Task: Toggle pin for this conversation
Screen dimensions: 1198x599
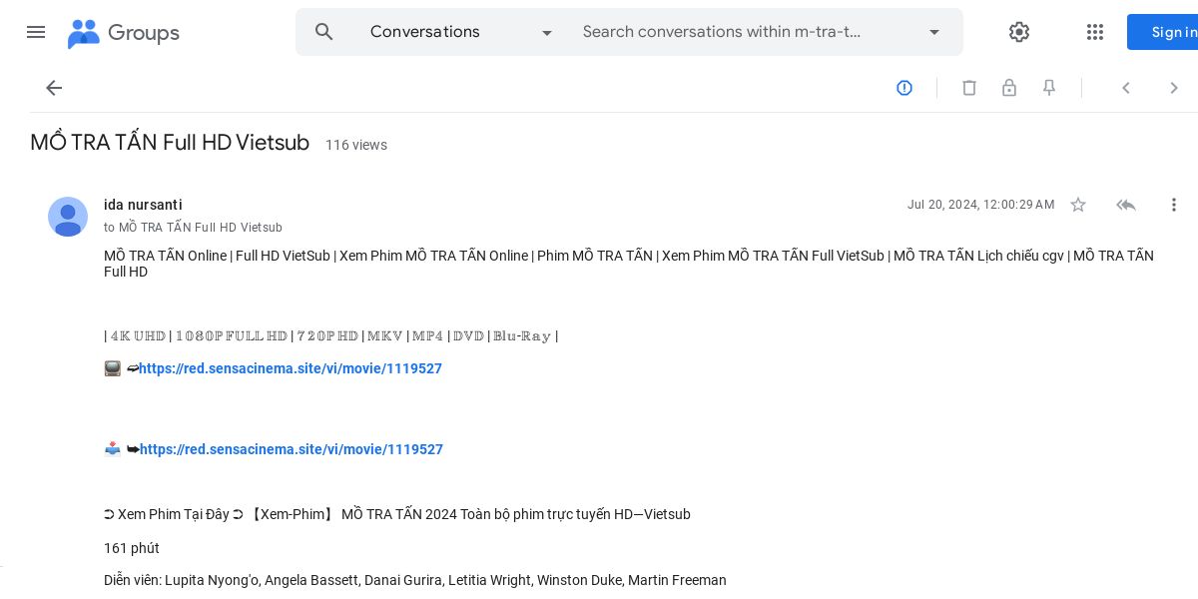Action: [1049, 88]
